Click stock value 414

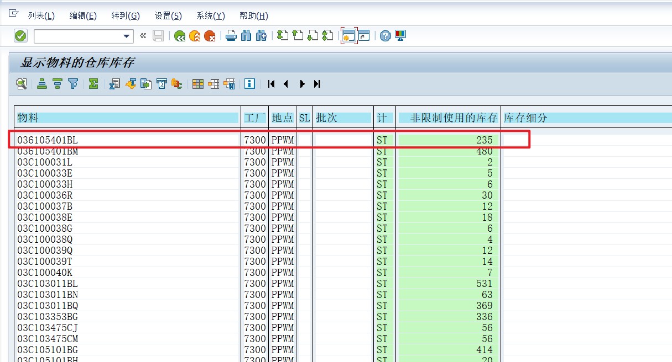click(484, 350)
